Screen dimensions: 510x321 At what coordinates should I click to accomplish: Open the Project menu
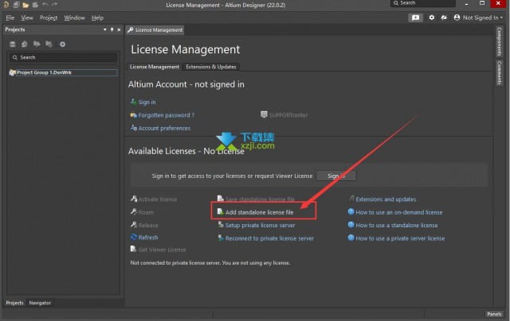(x=49, y=17)
